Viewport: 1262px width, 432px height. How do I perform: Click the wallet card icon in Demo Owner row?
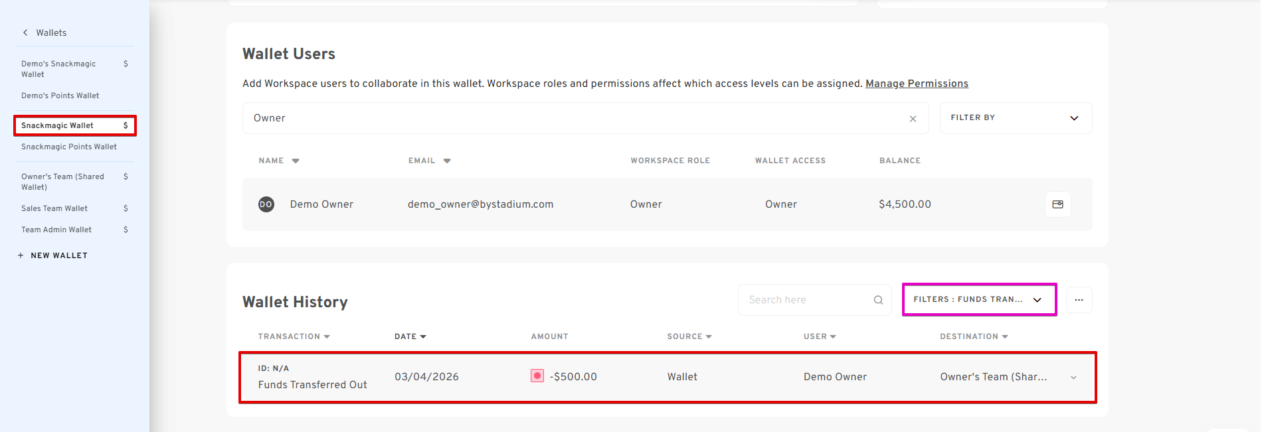1057,204
